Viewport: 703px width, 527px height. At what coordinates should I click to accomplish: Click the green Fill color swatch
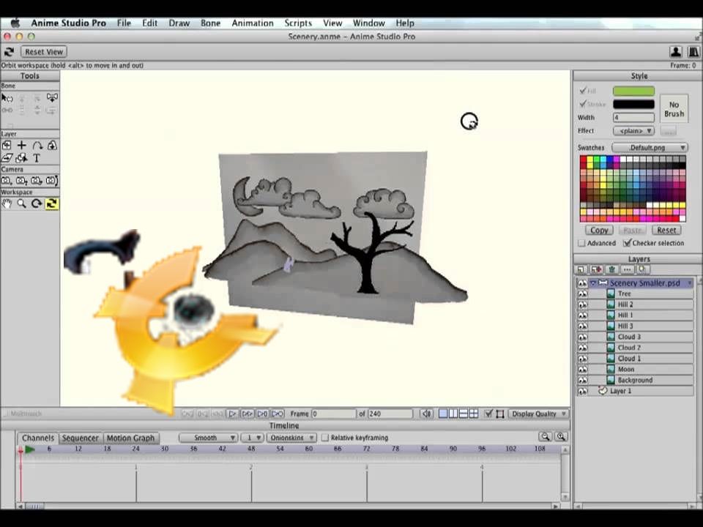tap(633, 91)
